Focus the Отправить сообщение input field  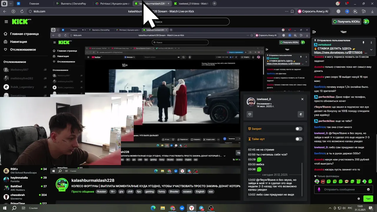pyautogui.click(x=343, y=189)
